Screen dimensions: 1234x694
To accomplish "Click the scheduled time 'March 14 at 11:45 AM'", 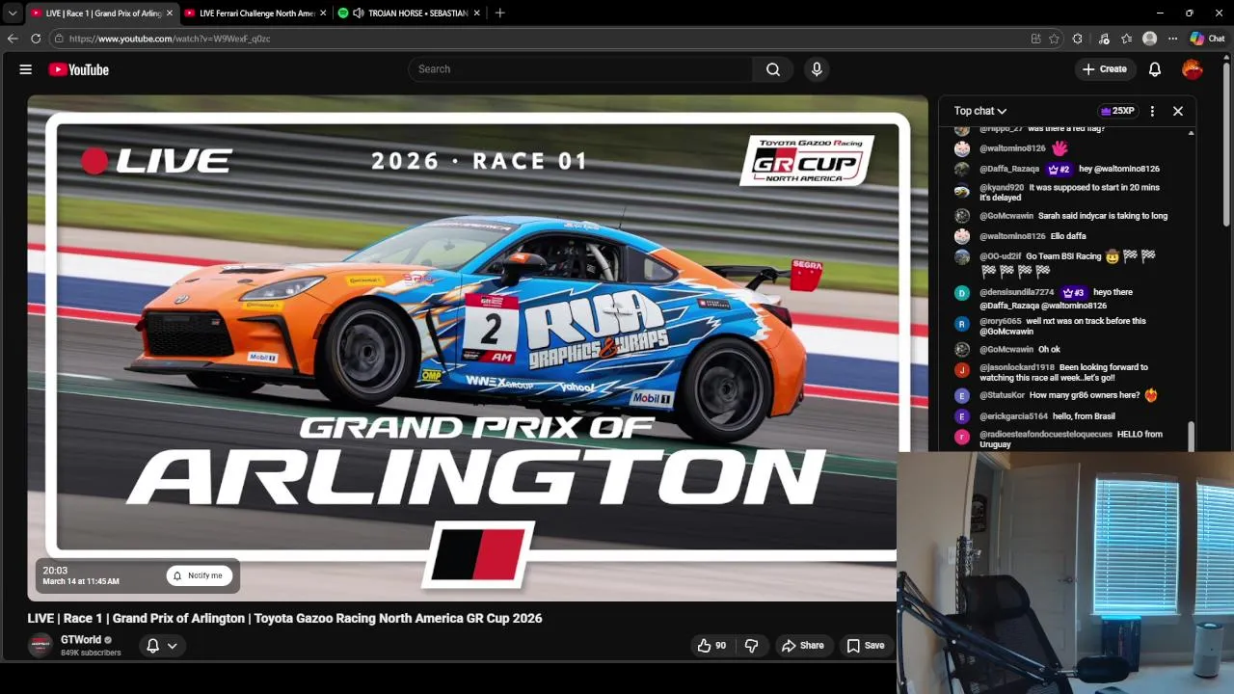I will coord(81,582).
